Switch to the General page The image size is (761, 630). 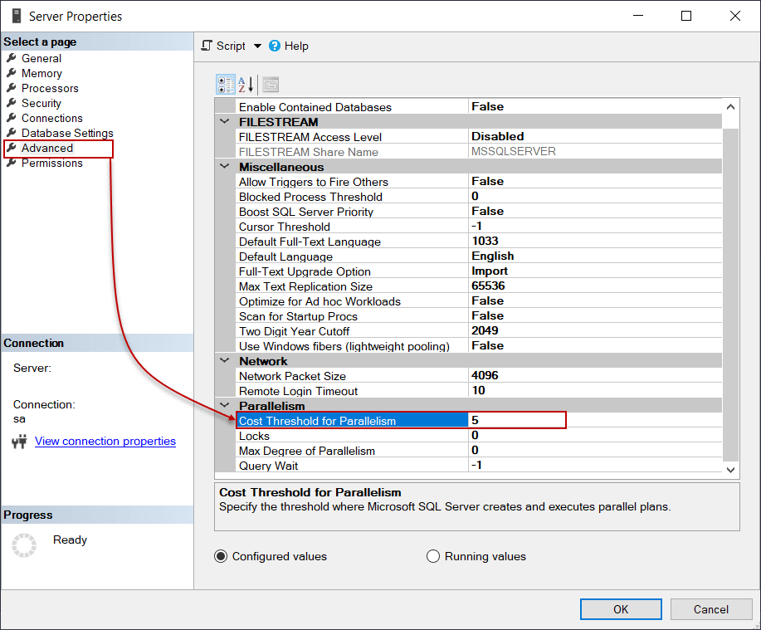tap(40, 58)
